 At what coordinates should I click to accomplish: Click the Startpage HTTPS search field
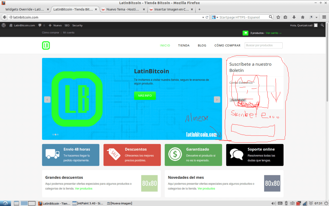243,17
